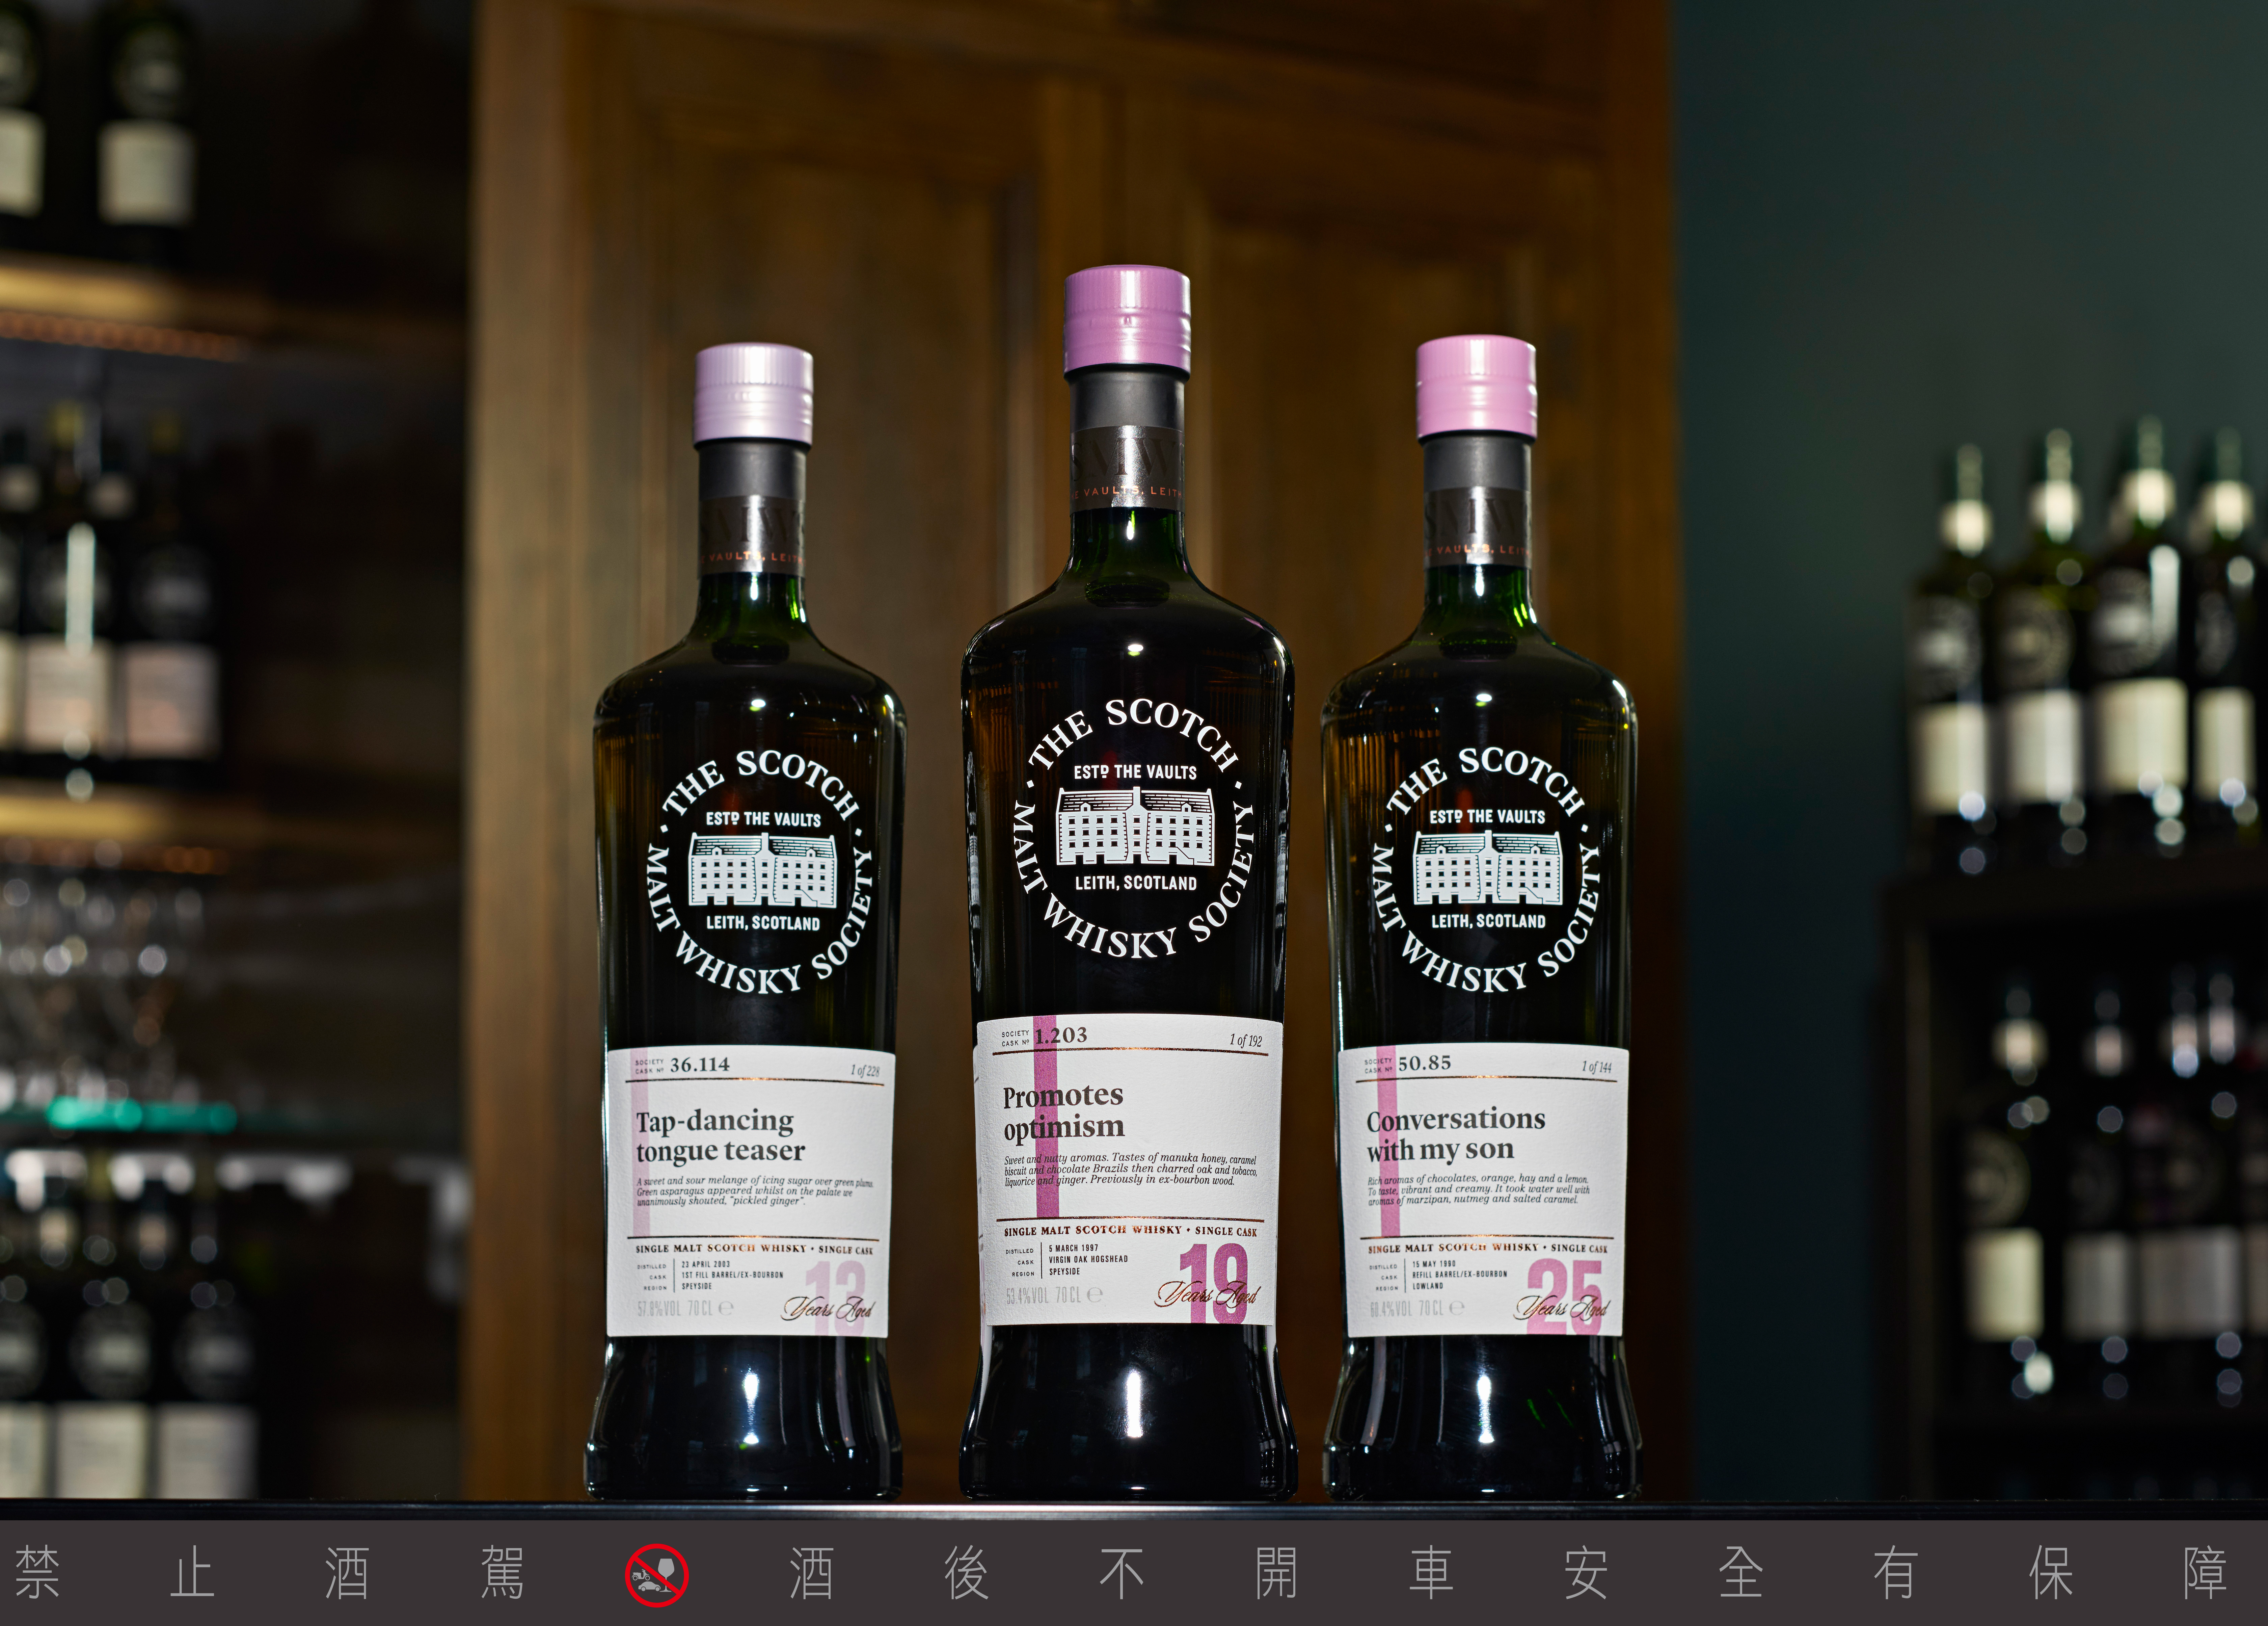This screenshot has width=2268, height=1626.
Task: Click the Chinese character "車" in the banner
Action: [1431, 1573]
